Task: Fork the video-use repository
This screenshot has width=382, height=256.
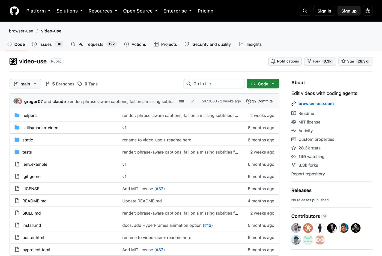Action: pyautogui.click(x=320, y=61)
